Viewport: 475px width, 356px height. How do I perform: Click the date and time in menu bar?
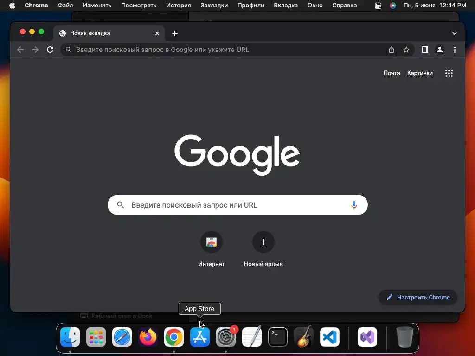click(x=435, y=6)
